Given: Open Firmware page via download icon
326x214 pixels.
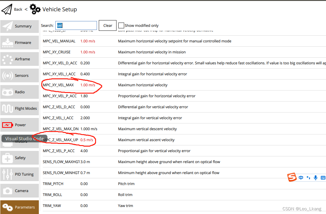Looking at the screenshot, I should (x=7, y=43).
